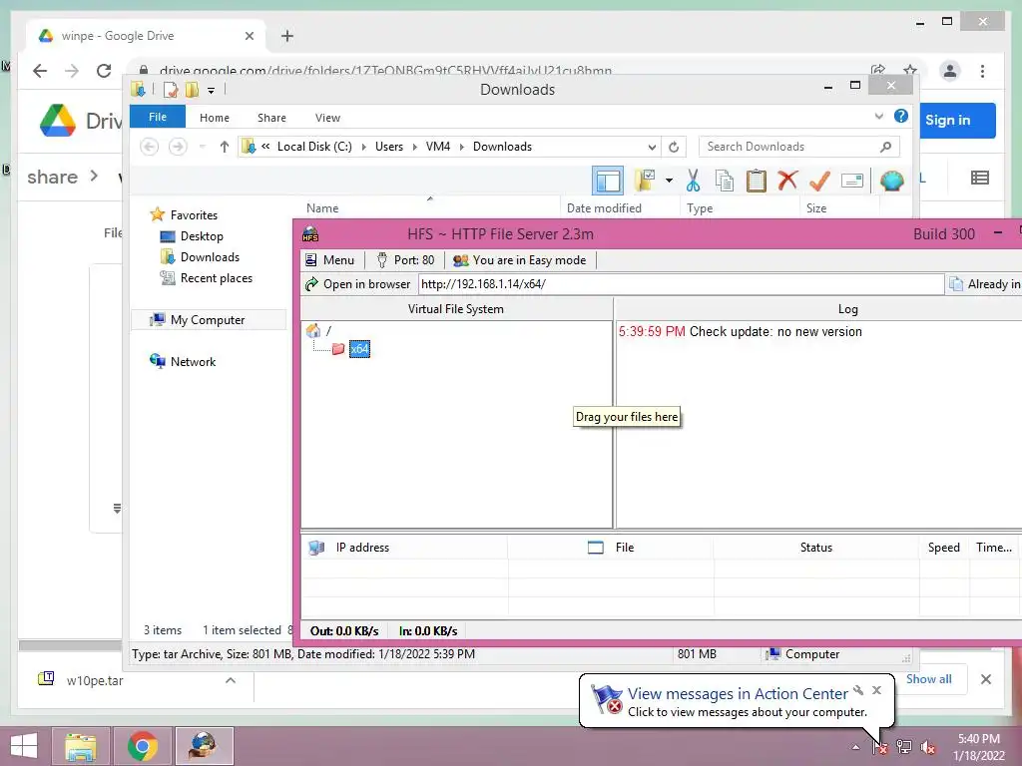The width and height of the screenshot is (1022, 766).
Task: Click the HFS URL address field
Action: point(681,284)
